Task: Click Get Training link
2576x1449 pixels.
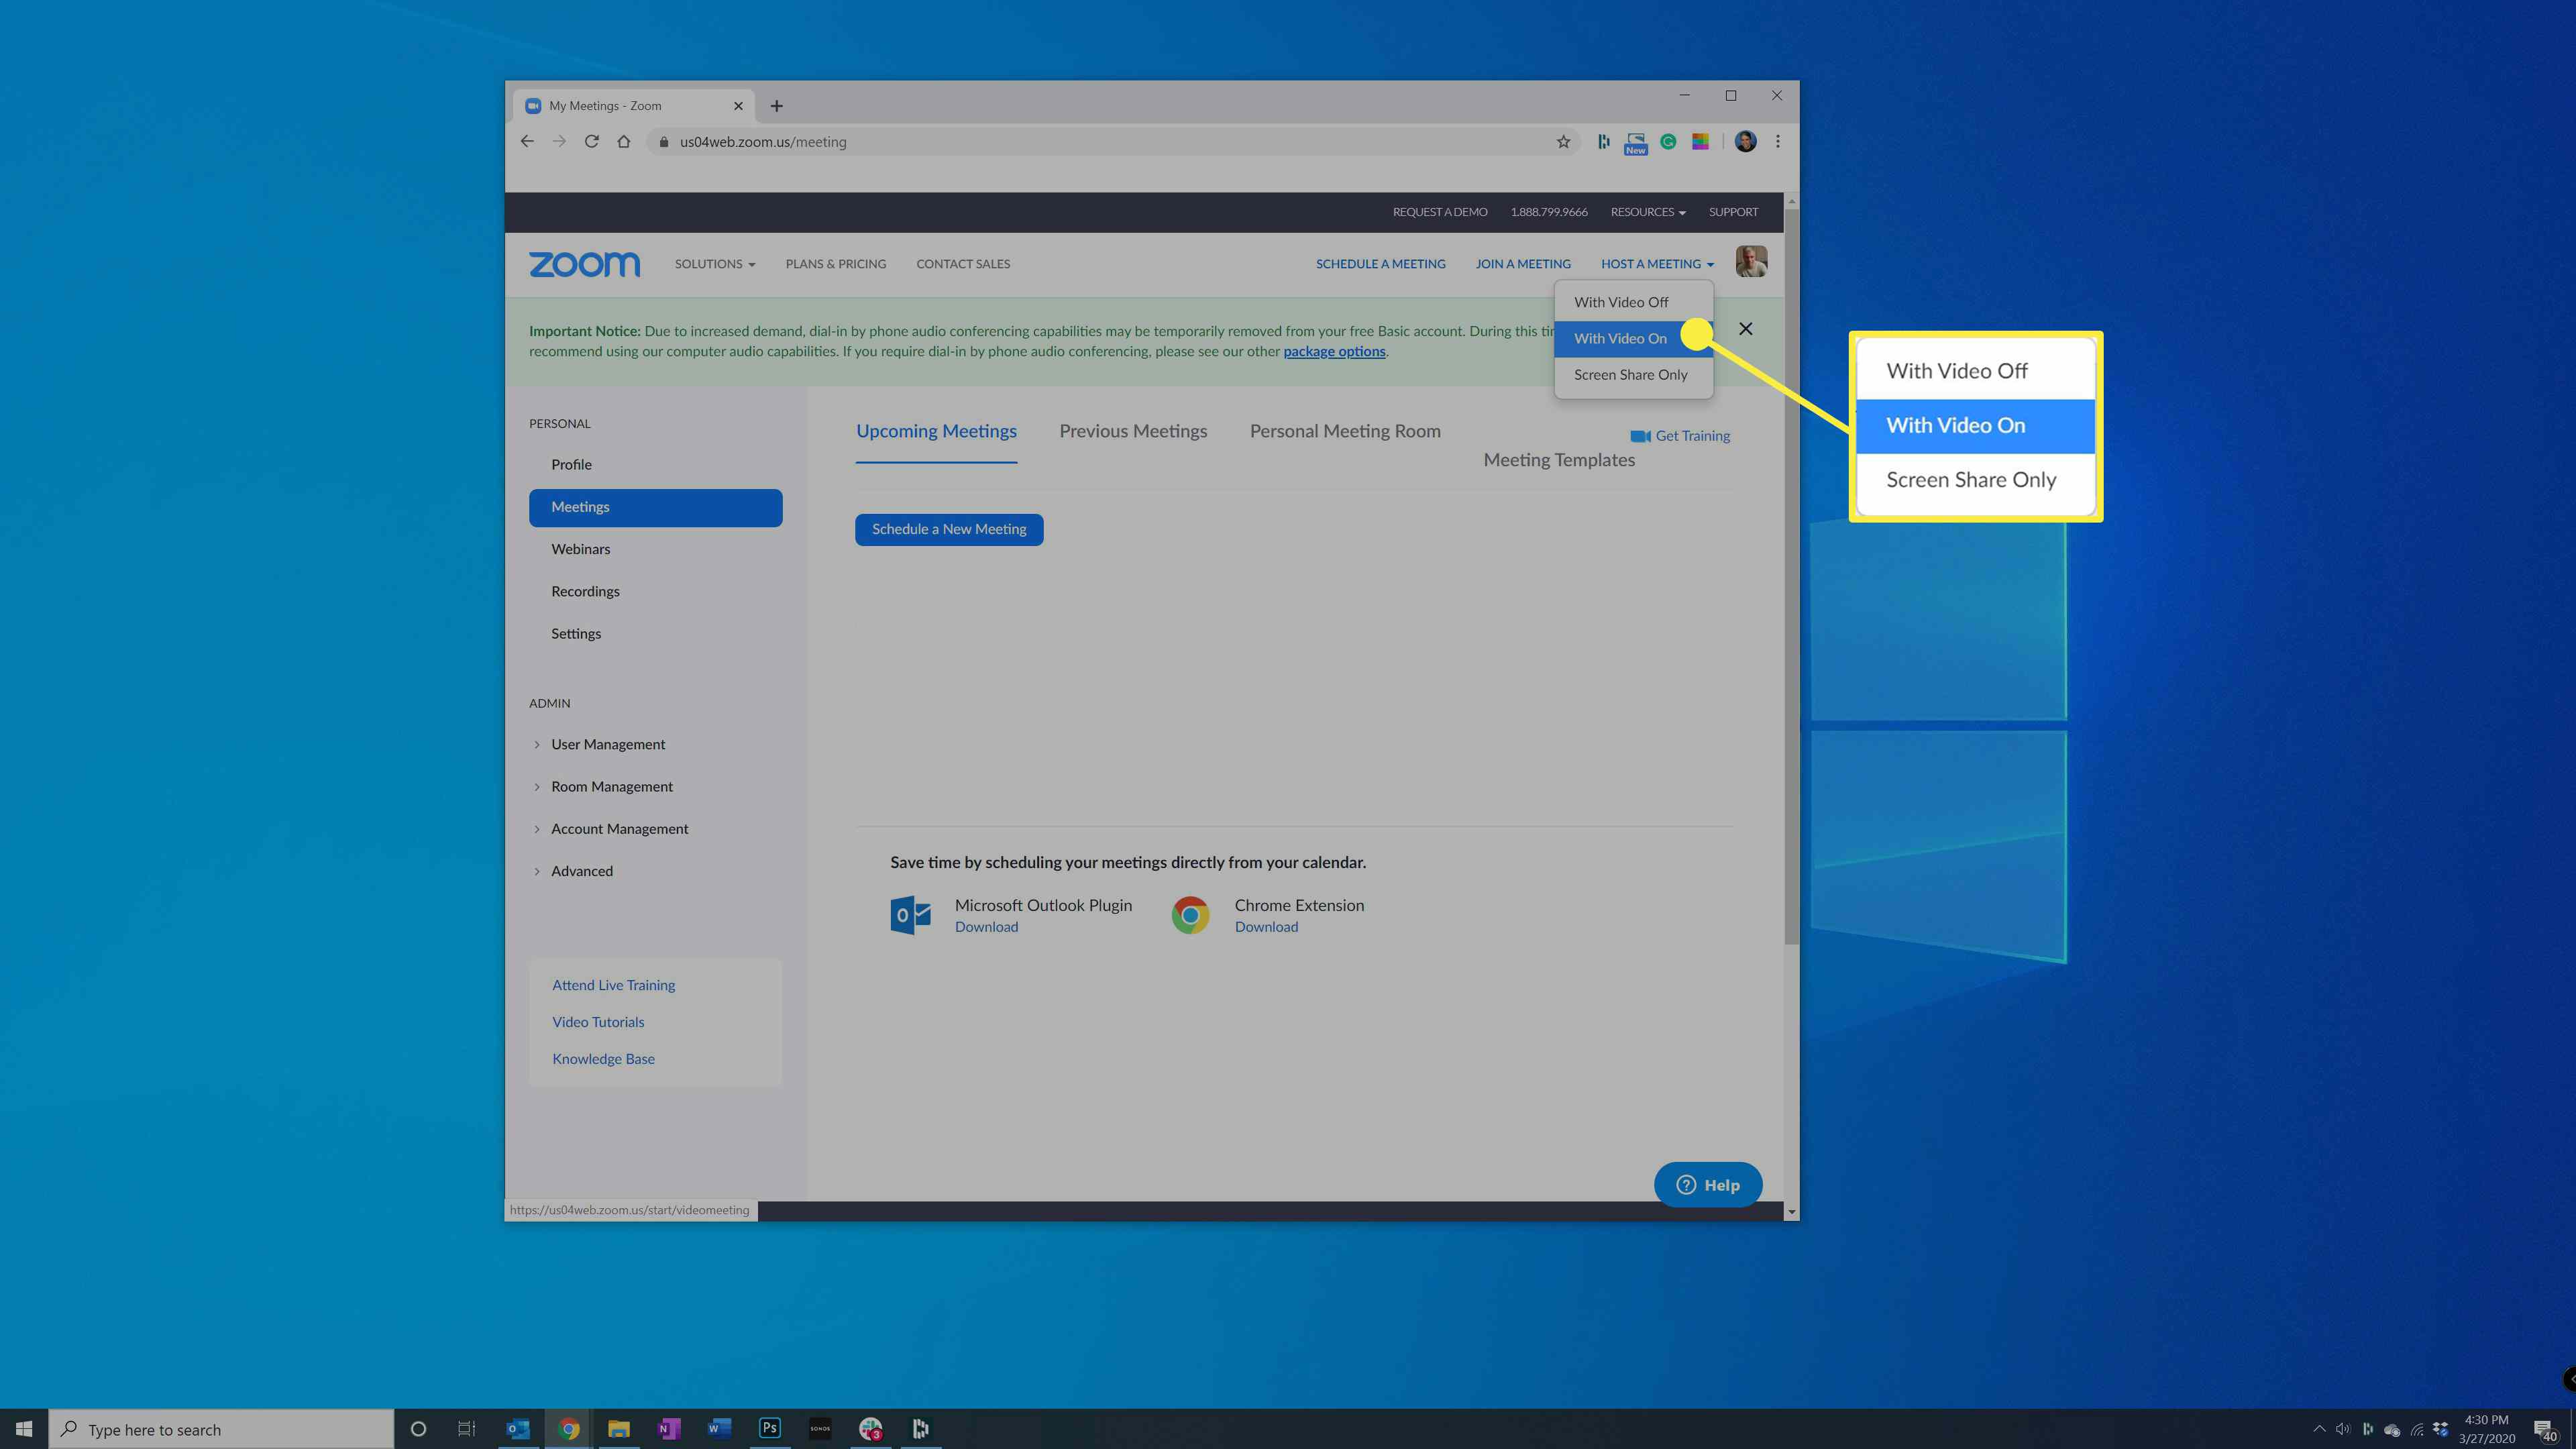Action: point(1680,436)
